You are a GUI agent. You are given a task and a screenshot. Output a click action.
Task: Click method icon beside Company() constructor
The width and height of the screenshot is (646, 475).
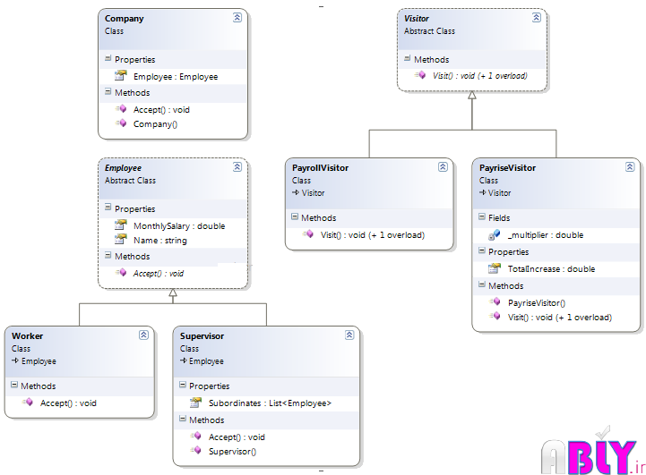(x=121, y=123)
